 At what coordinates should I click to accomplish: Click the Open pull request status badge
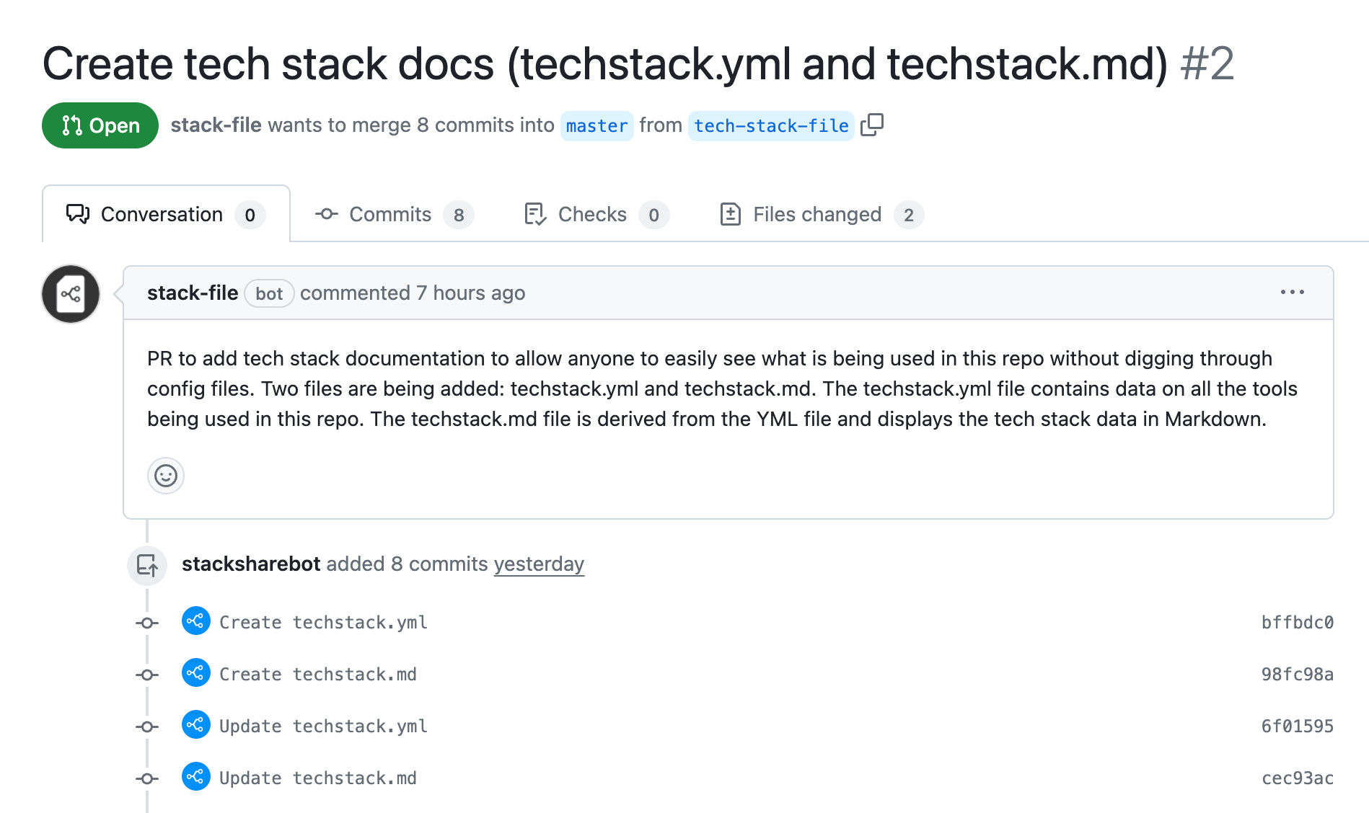click(x=100, y=125)
